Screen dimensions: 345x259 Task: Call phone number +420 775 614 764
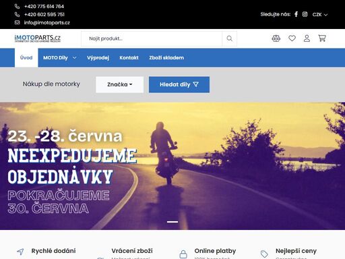pyautogui.click(x=44, y=6)
